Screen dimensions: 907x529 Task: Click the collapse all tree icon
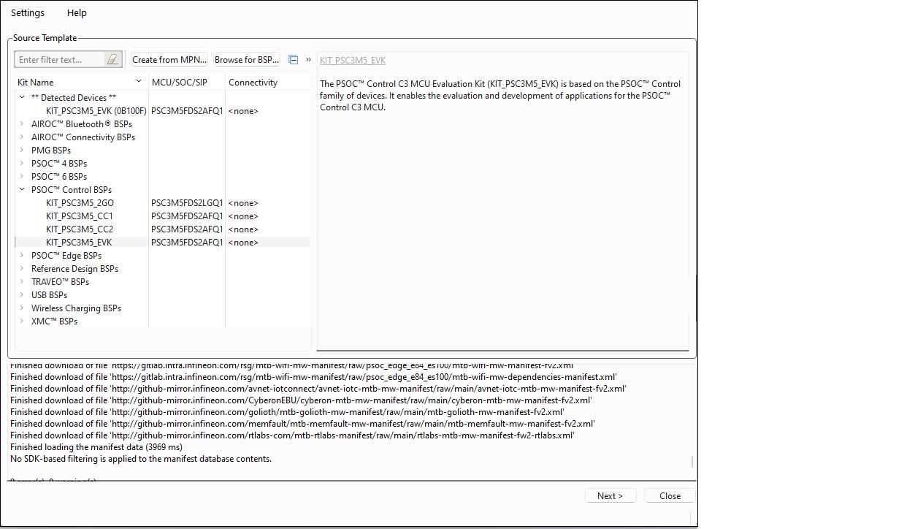click(x=293, y=60)
